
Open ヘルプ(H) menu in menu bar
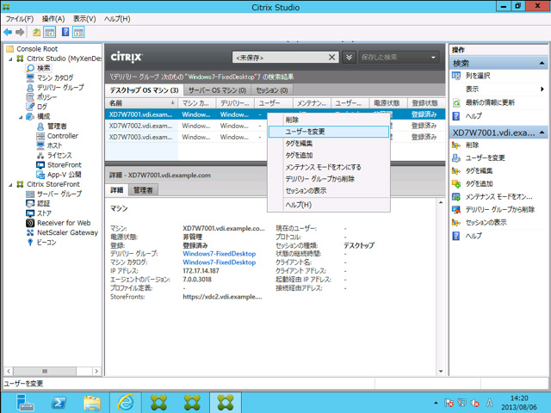(117, 19)
